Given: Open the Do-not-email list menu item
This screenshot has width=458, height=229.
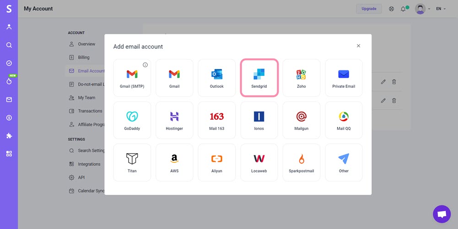Looking at the screenshot, I should [86, 84].
